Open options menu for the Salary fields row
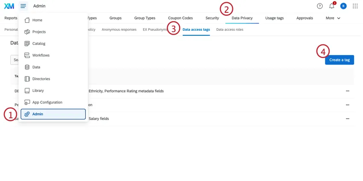The height and width of the screenshot is (181, 363). coord(348,119)
